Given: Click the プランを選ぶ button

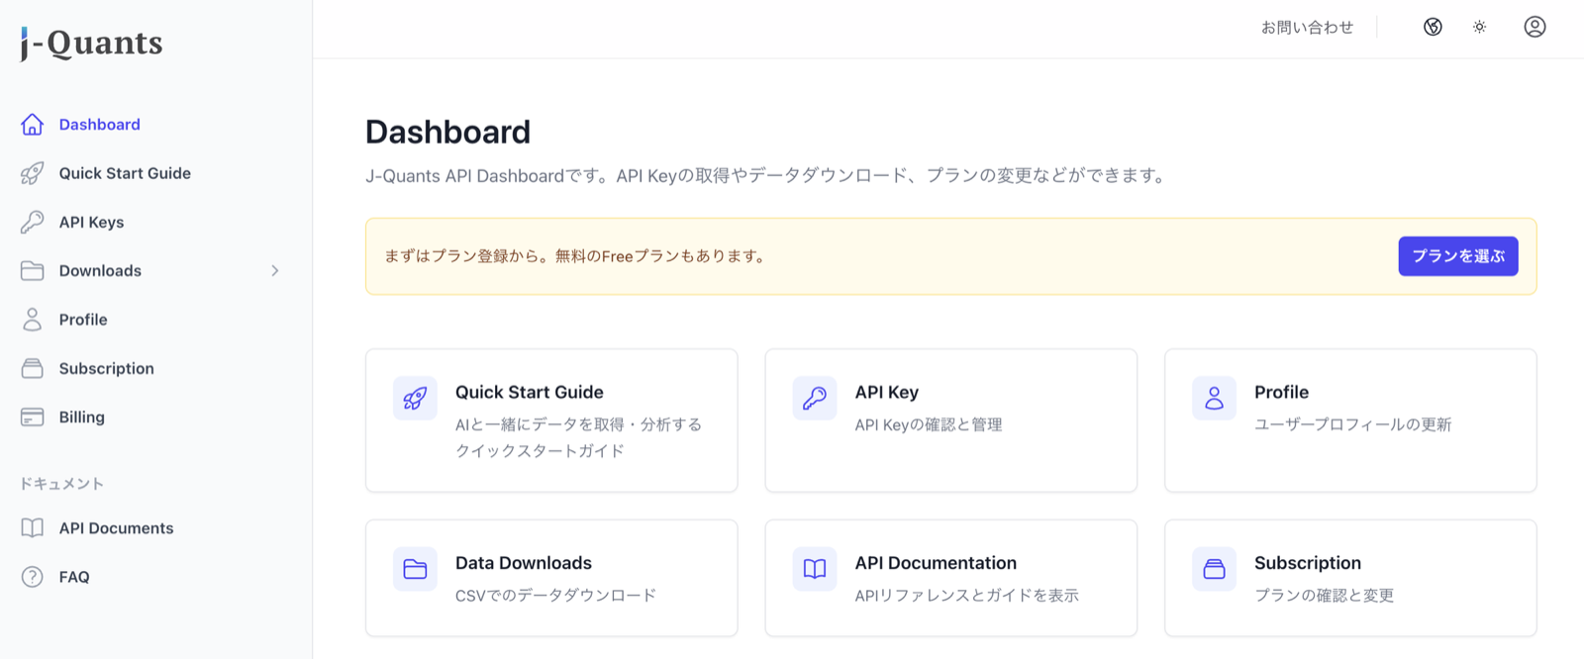Looking at the screenshot, I should (x=1457, y=256).
